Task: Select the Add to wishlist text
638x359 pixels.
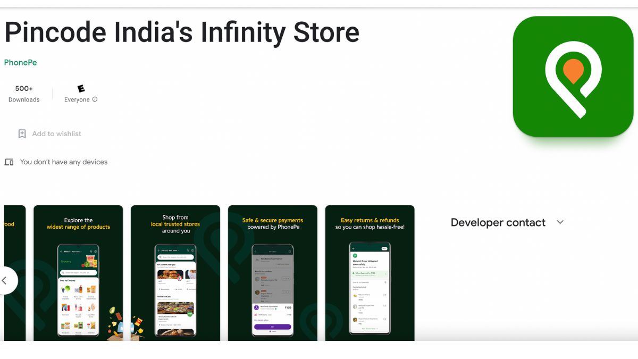Action: pyautogui.click(x=56, y=134)
